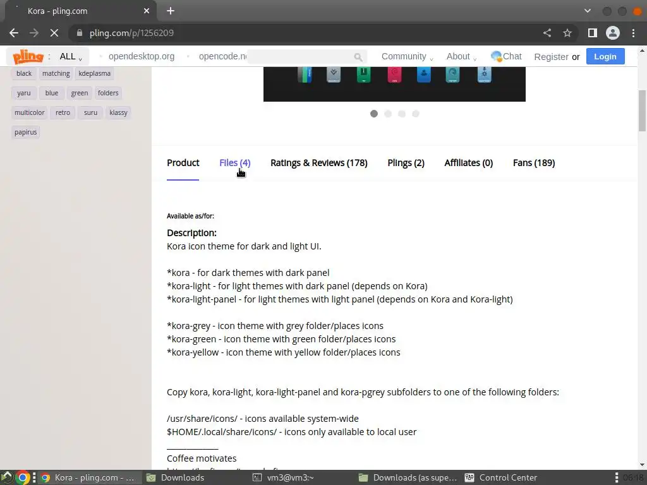
Task: Click the papirus tag
Action: coord(25,133)
